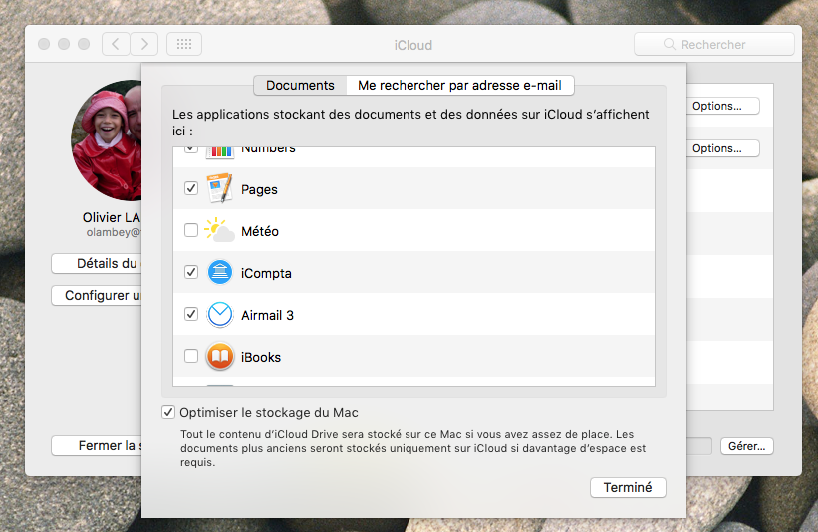Click the Météo weather icon
The height and width of the screenshot is (532, 818).
click(219, 230)
